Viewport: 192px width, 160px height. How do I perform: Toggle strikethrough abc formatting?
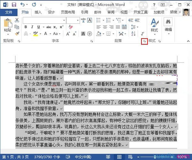pyautogui.click(x=49, y=27)
